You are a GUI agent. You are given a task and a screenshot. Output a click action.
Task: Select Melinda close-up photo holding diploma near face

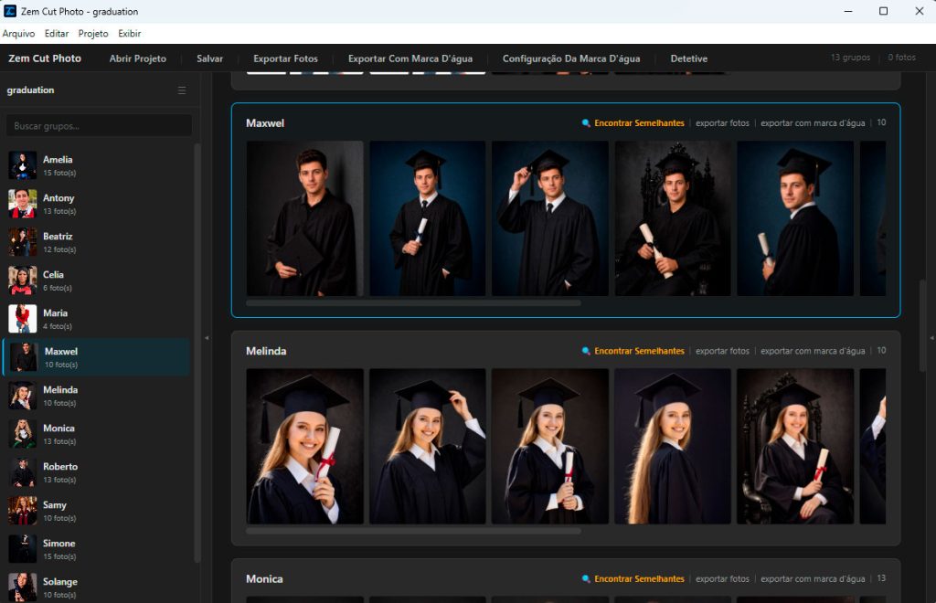[304, 446]
